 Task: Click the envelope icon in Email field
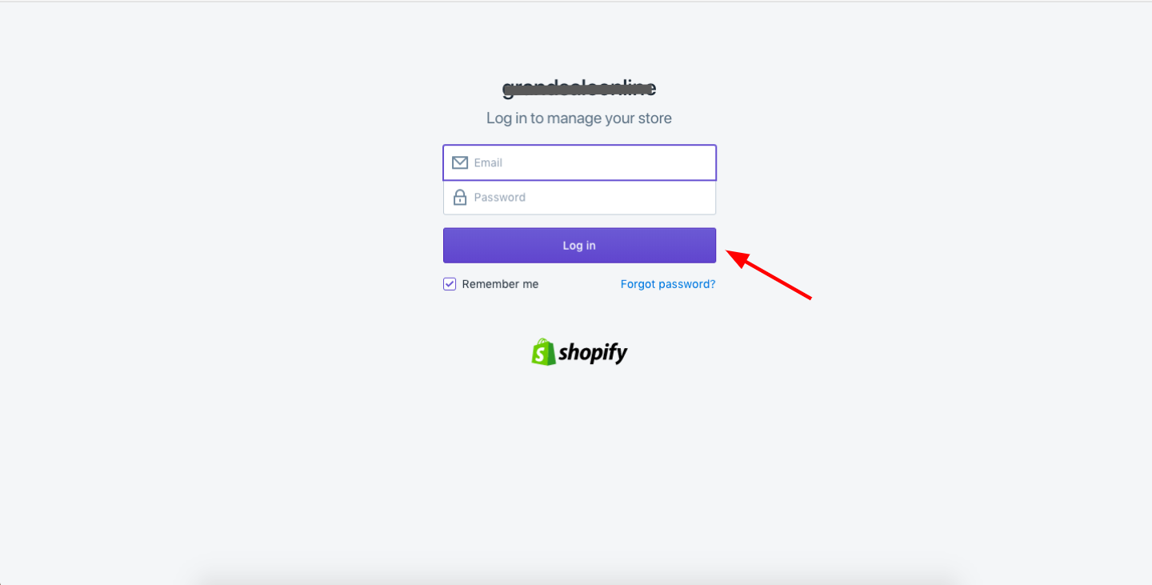click(460, 162)
